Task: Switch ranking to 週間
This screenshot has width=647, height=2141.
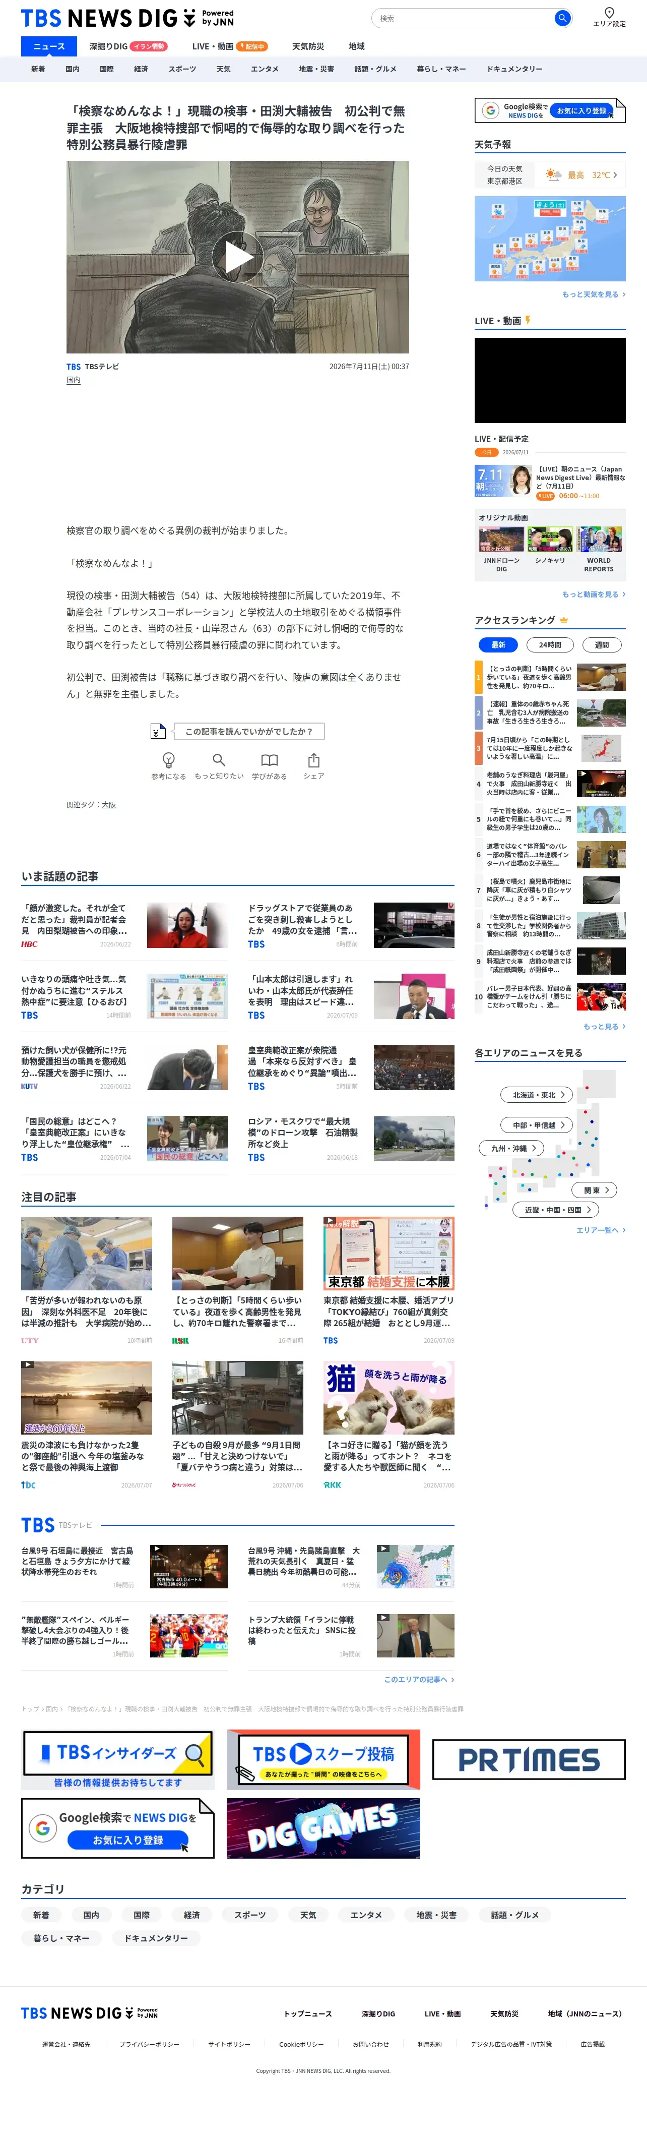Action: [x=601, y=644]
